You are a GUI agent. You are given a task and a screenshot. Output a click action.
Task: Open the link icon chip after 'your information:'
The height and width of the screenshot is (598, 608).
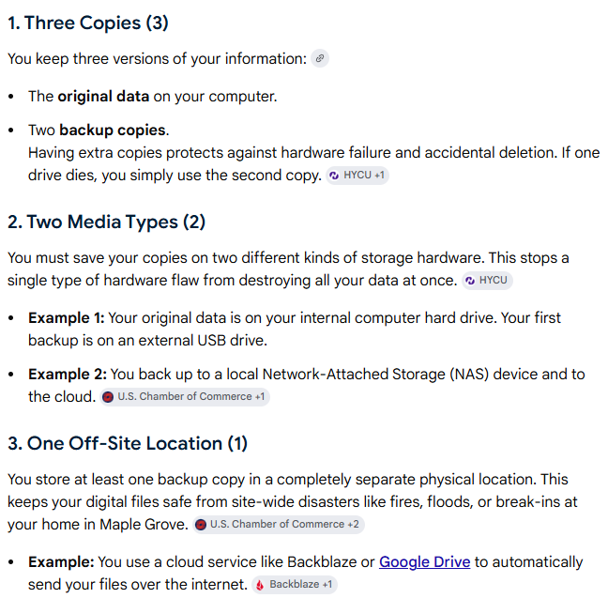[x=320, y=58]
